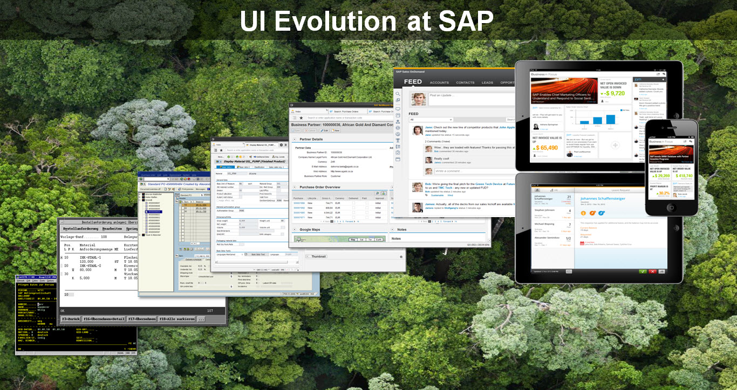This screenshot has width=737, height=390.
Task: Select the Basic data 2 tab
Action: [244, 167]
